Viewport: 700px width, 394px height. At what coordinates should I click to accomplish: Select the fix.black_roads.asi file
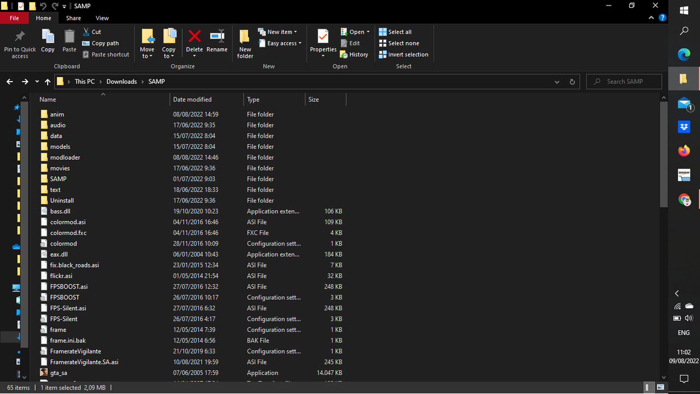click(74, 265)
